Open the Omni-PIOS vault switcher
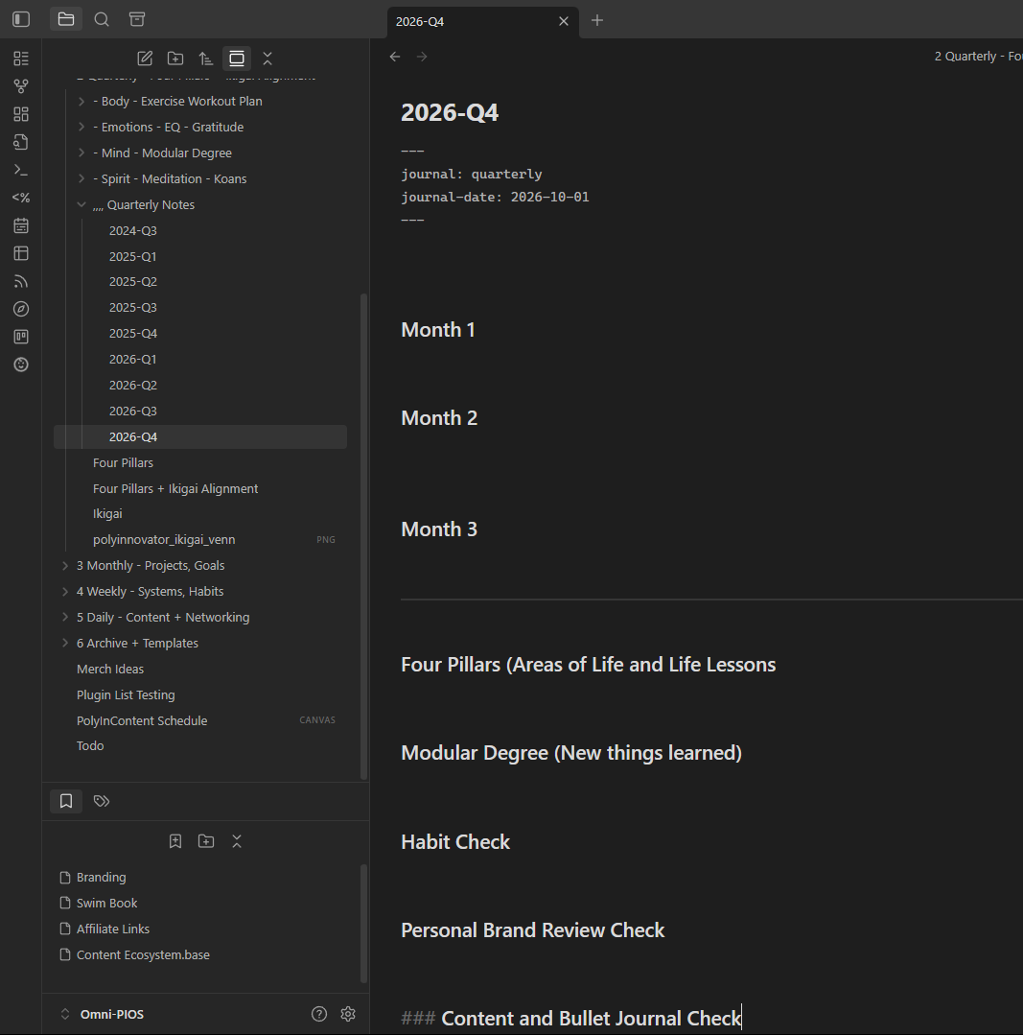The image size is (1023, 1035). [x=104, y=1014]
